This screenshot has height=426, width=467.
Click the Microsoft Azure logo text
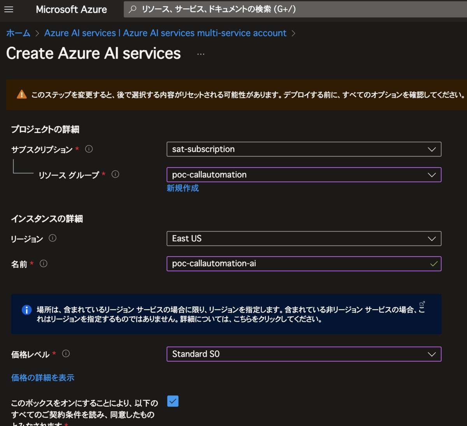pos(71,9)
